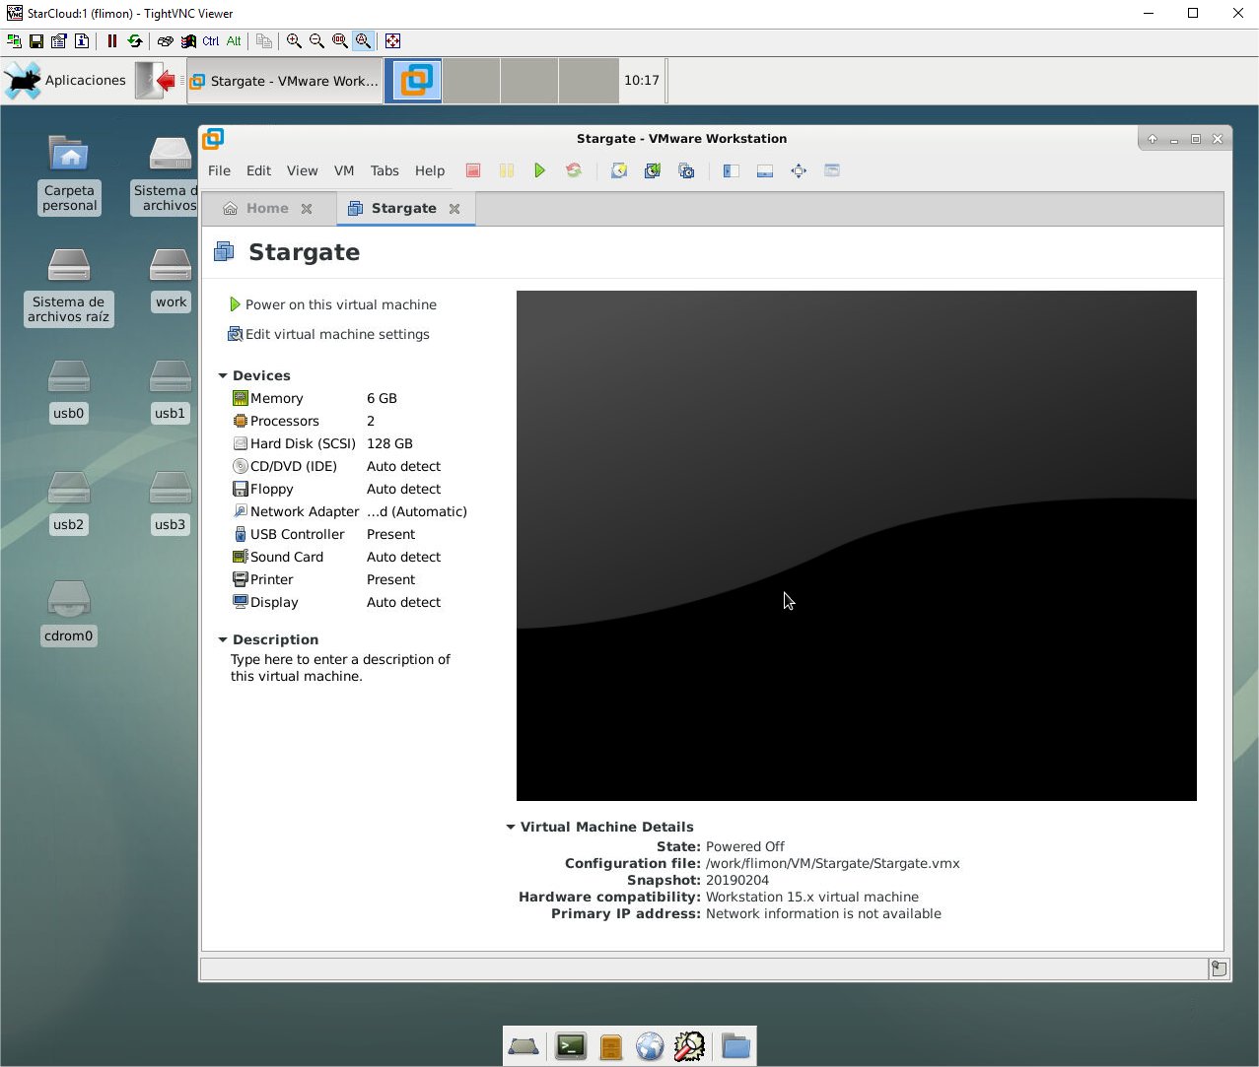
Task: Open the View menu
Action: [x=302, y=170]
